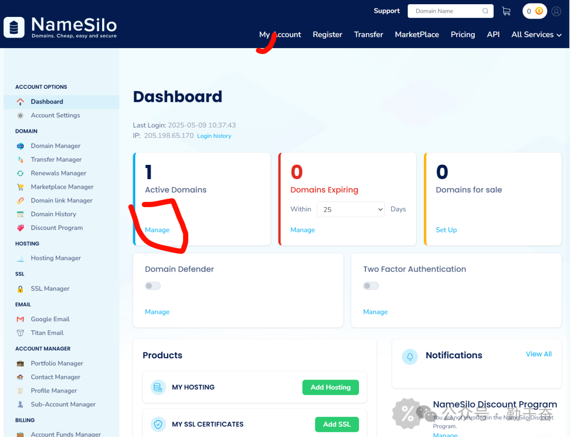Screen dimensions: 571x437
Task: Open the user profile icon
Action: (x=556, y=11)
